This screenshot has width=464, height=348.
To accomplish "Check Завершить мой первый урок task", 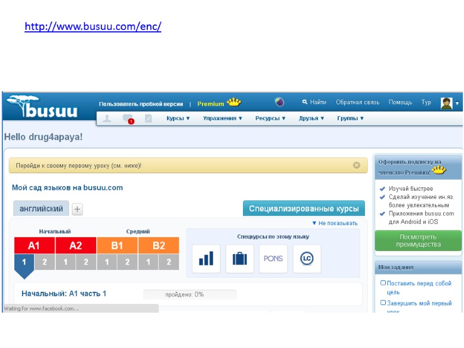I will click(x=383, y=303).
